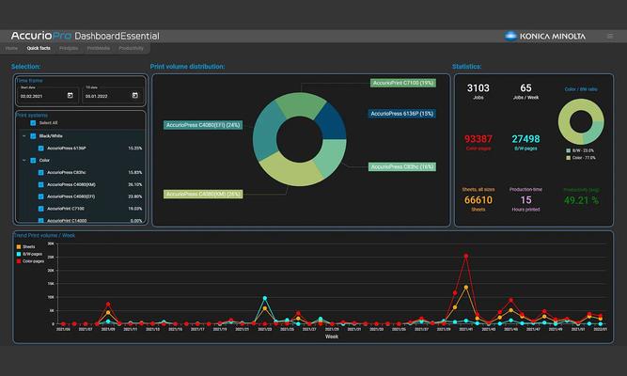
Task: Click the 15 Hours printed value
Action: pos(525,200)
